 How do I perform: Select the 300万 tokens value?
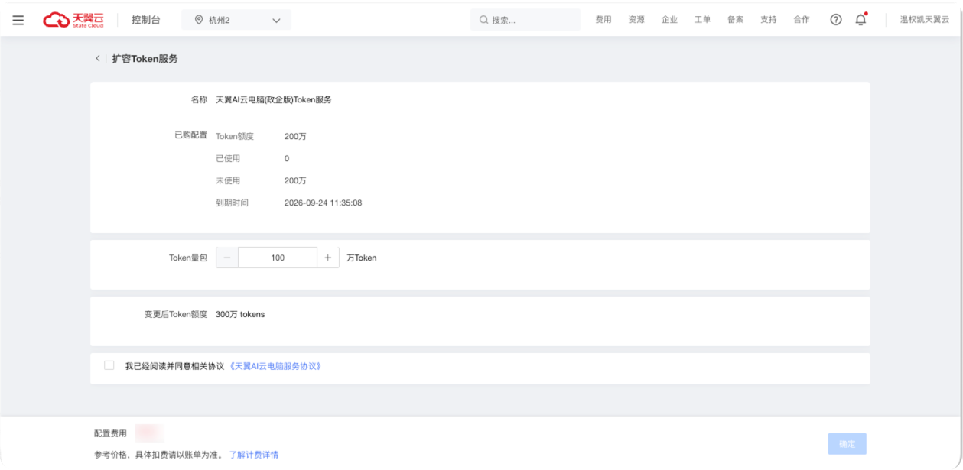point(240,314)
